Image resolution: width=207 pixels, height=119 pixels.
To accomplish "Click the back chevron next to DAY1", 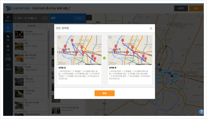I will (x=15, y=18).
